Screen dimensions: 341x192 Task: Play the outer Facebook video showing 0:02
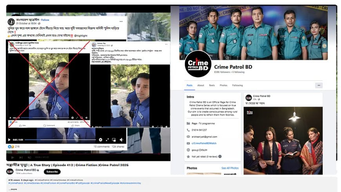click(9, 140)
